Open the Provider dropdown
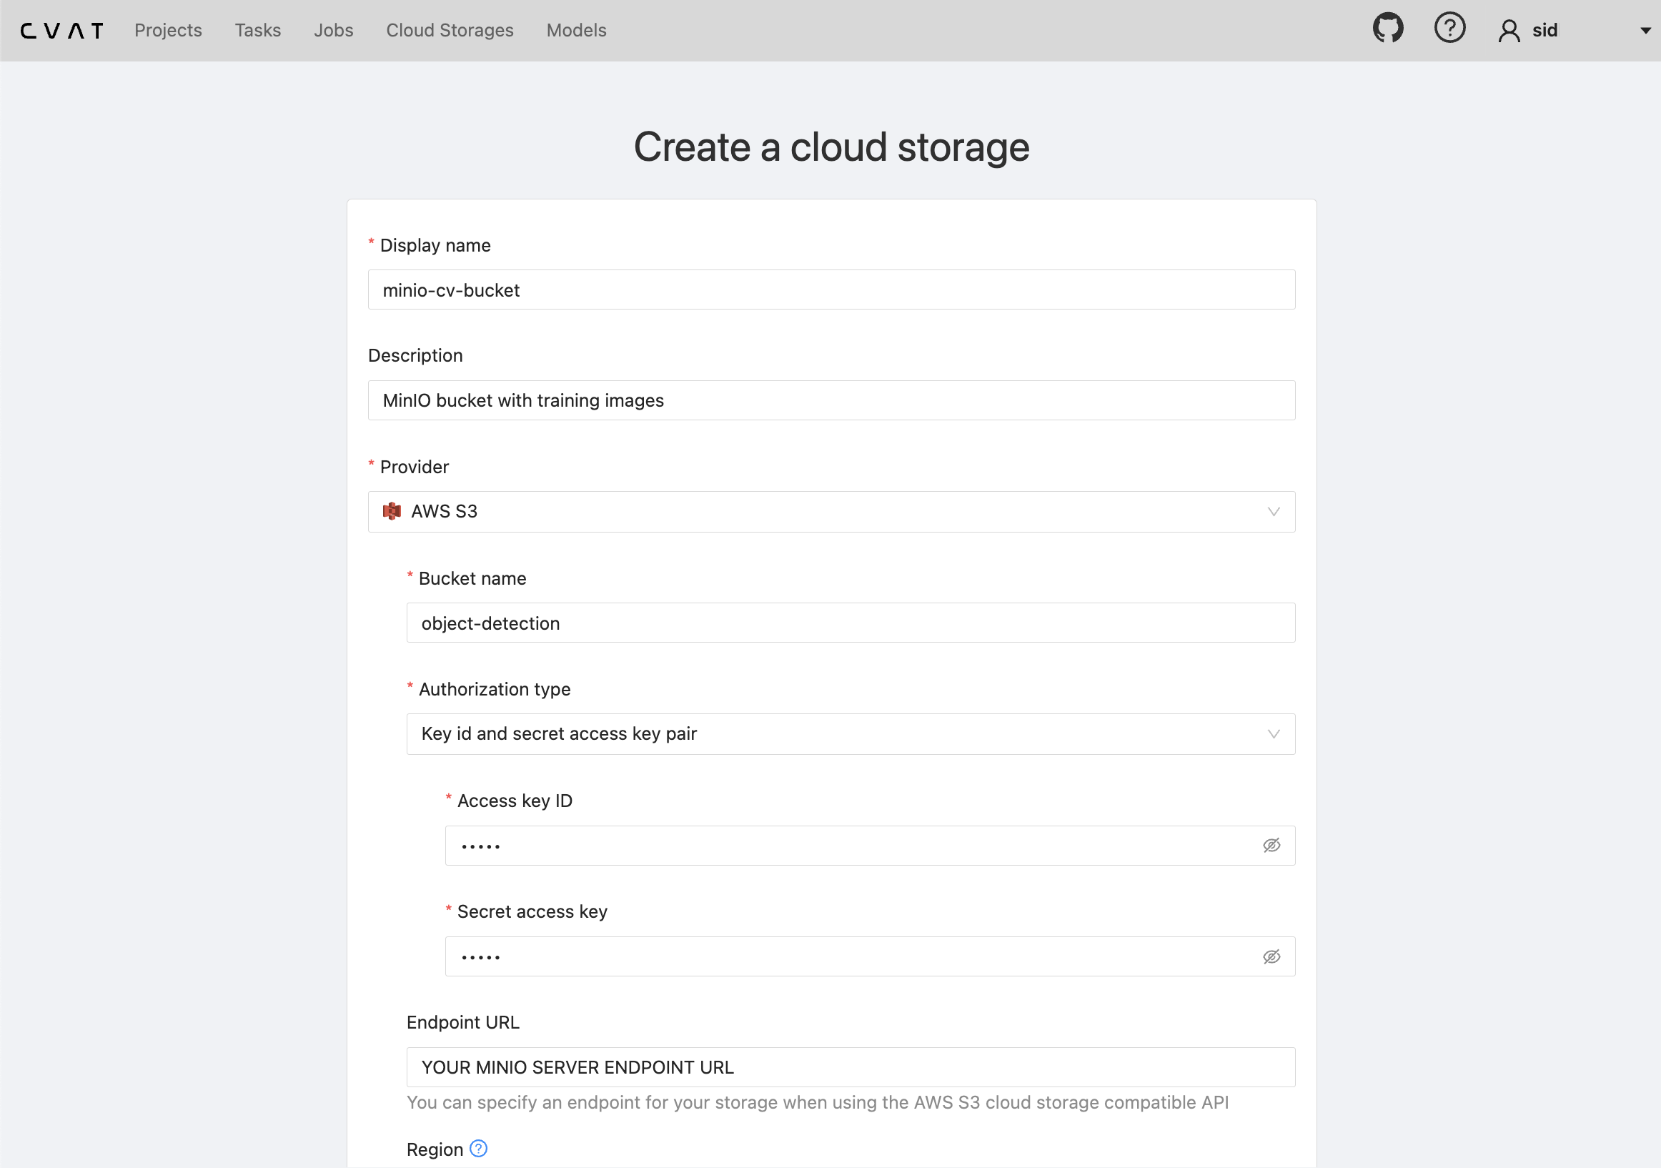 [830, 512]
